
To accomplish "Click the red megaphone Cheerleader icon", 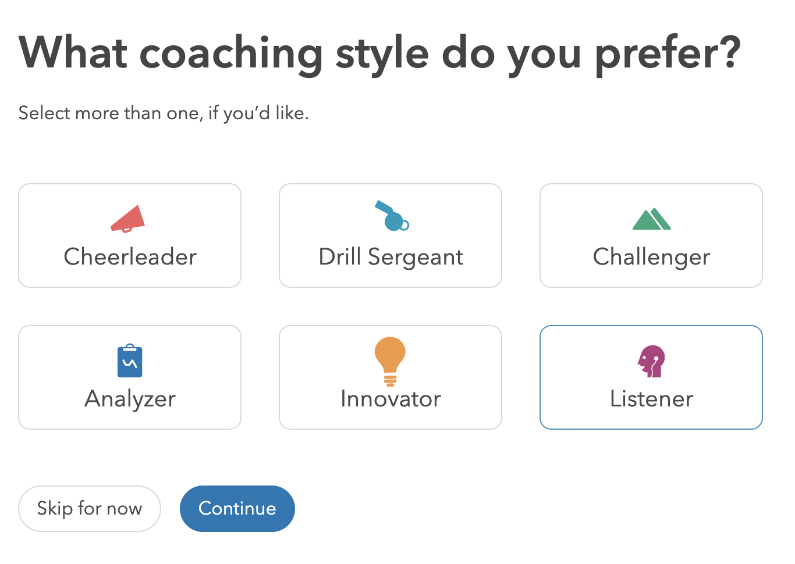I will coord(128,219).
